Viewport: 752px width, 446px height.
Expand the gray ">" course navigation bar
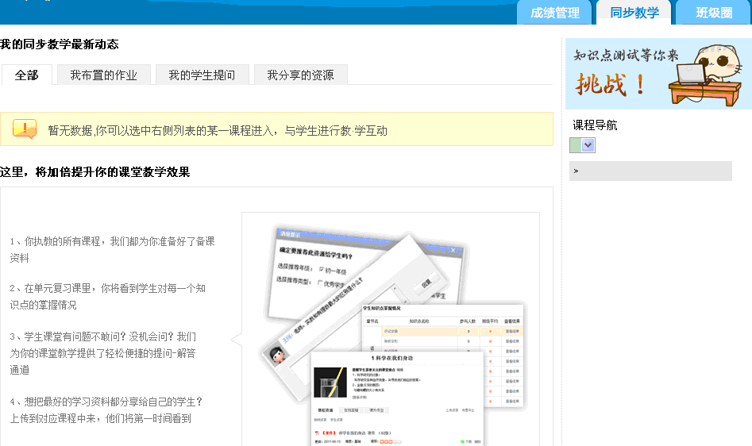click(650, 171)
